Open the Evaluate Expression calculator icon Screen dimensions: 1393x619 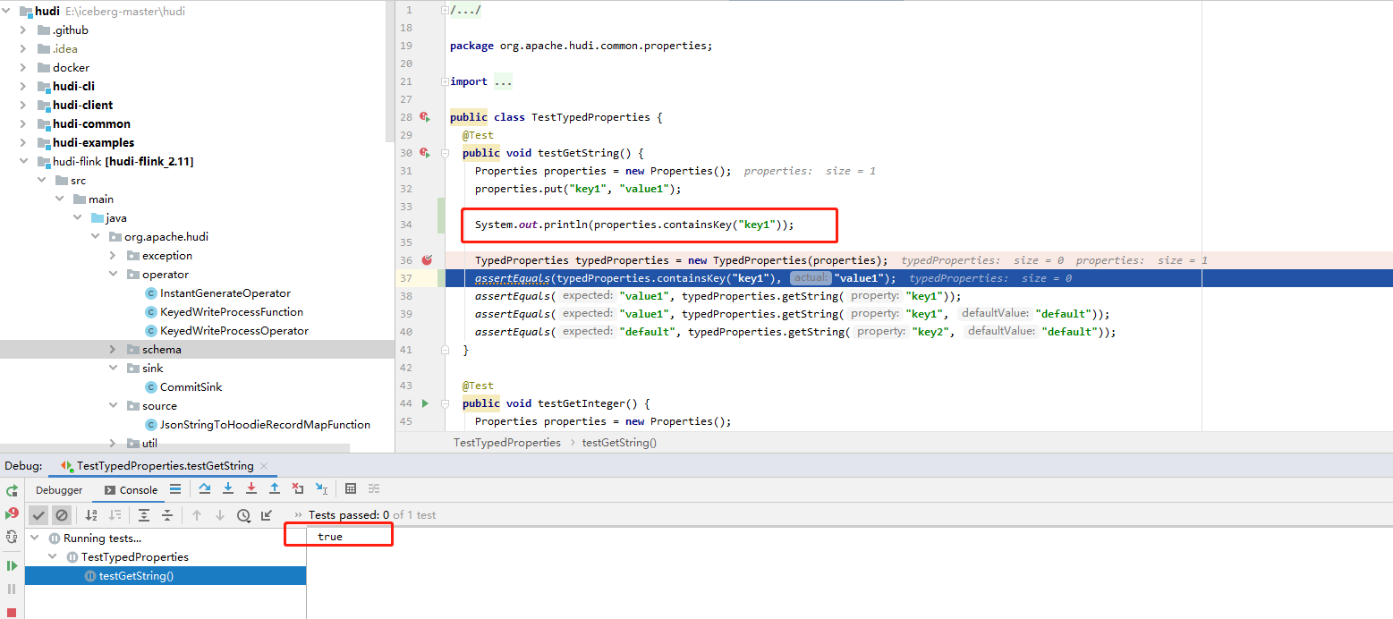click(351, 488)
